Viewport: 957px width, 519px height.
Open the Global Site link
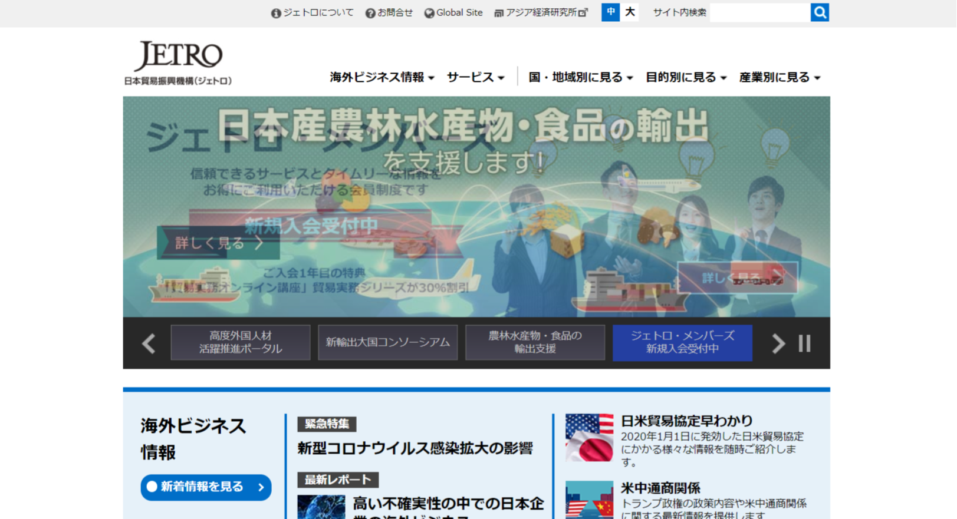(x=453, y=12)
